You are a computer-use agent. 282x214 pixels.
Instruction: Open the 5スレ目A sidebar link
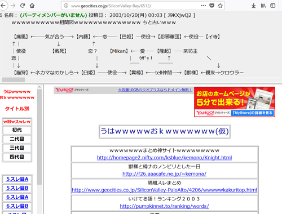pos(17,179)
